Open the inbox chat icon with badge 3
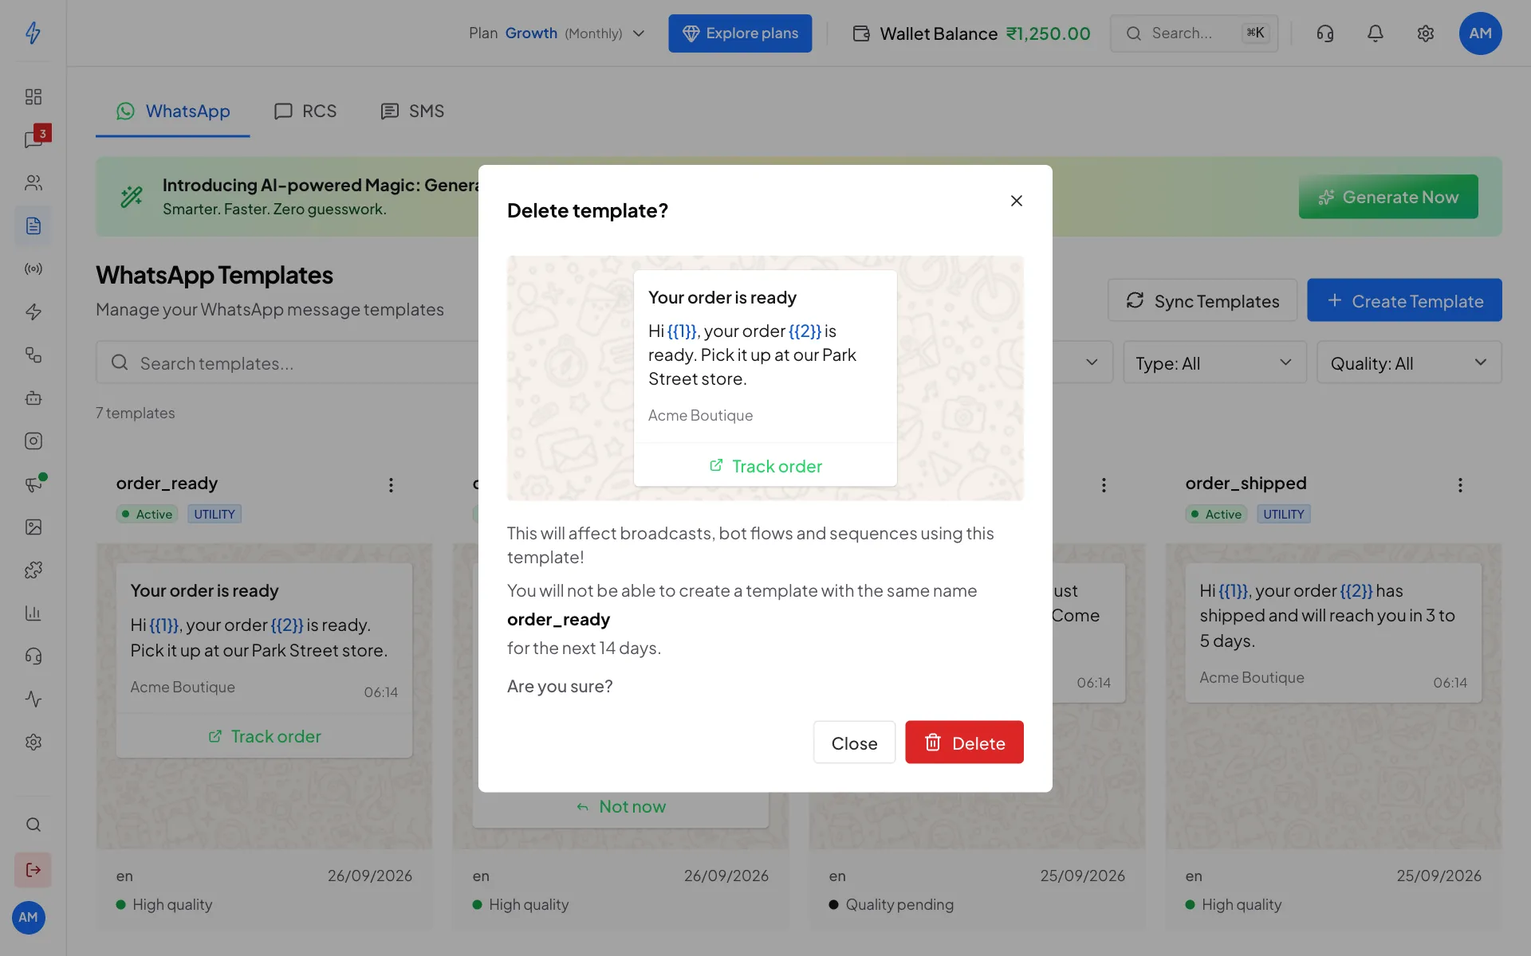 pyautogui.click(x=33, y=139)
